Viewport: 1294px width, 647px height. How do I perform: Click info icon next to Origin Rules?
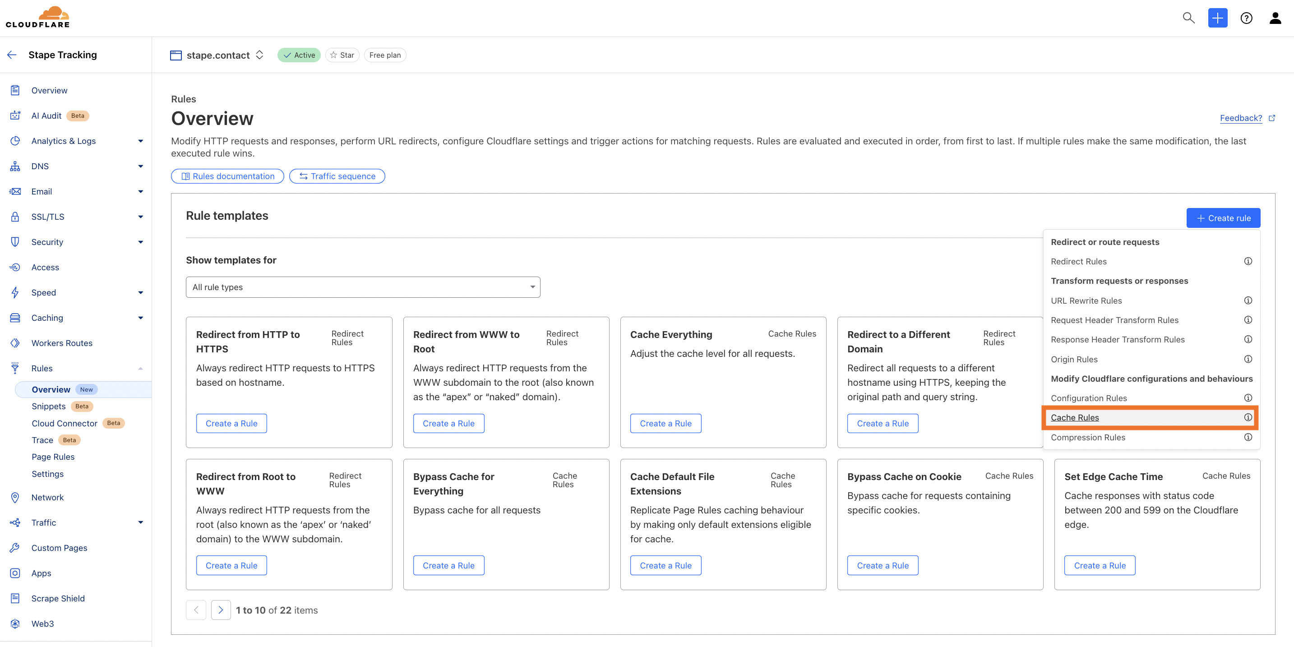click(1248, 359)
